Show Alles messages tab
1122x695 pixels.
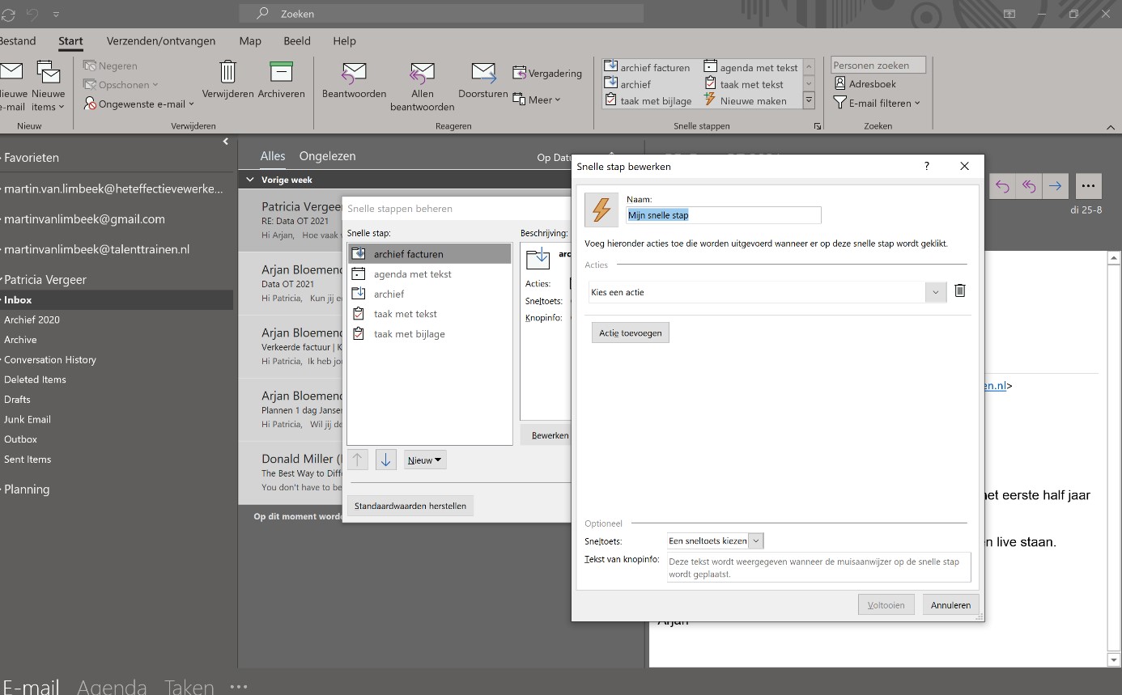[273, 156]
